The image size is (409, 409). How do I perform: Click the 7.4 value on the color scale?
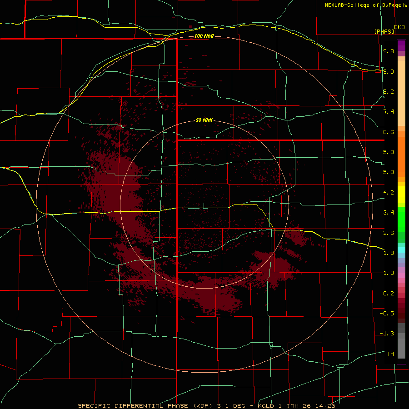pos(389,112)
